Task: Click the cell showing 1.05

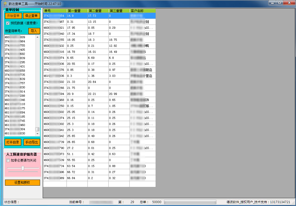Action: pos(119,106)
